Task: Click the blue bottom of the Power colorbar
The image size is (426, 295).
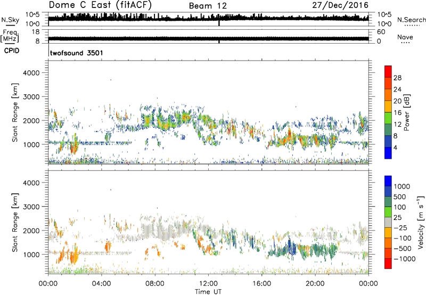Action: 388,153
